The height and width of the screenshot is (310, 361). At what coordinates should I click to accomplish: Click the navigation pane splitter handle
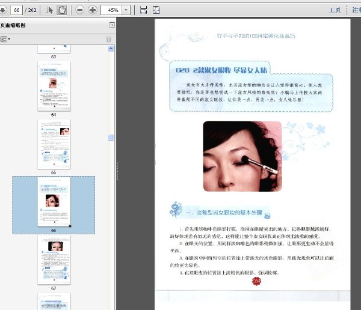(117, 171)
